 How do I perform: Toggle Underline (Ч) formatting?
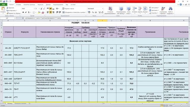(x=29, y=12)
